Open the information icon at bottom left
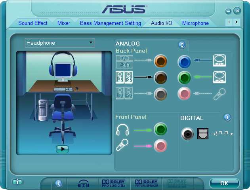Screen dimensions: 250x190 [x=17, y=182]
